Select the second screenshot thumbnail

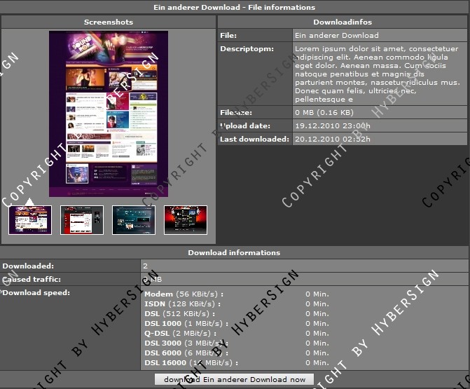coord(82,220)
